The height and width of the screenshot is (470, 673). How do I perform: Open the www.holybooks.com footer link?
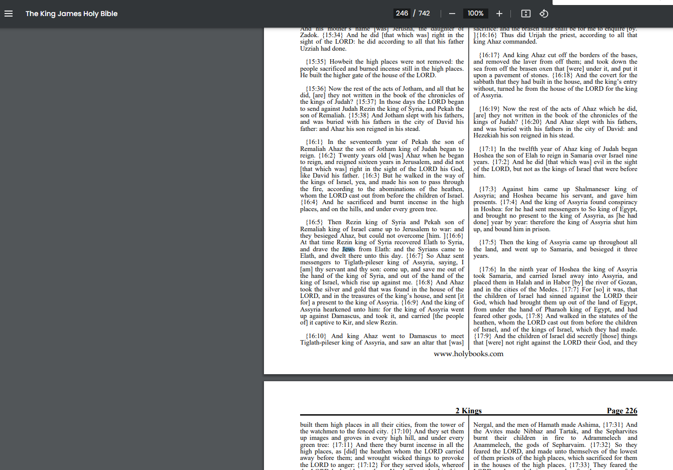coord(468,354)
